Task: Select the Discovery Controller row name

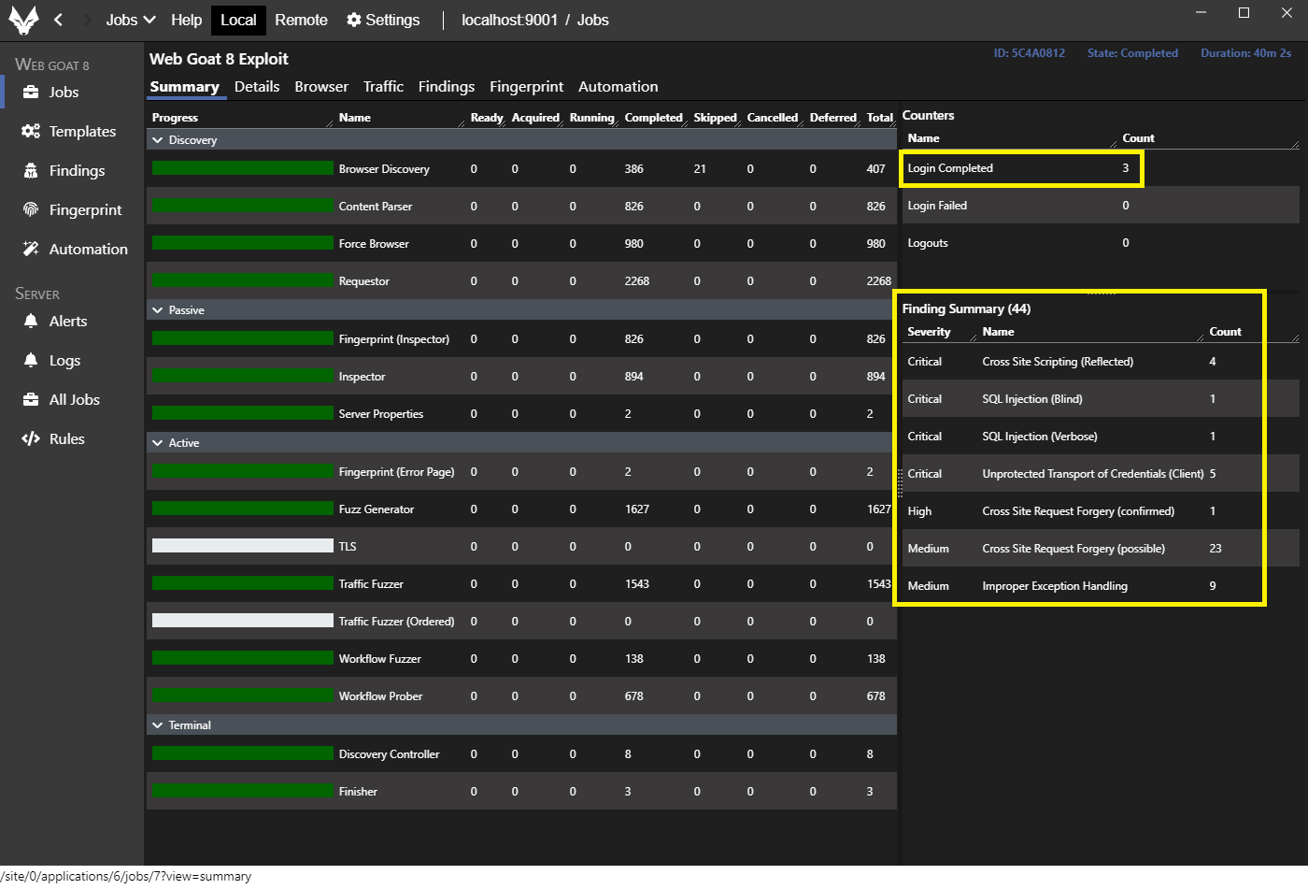Action: (390, 754)
